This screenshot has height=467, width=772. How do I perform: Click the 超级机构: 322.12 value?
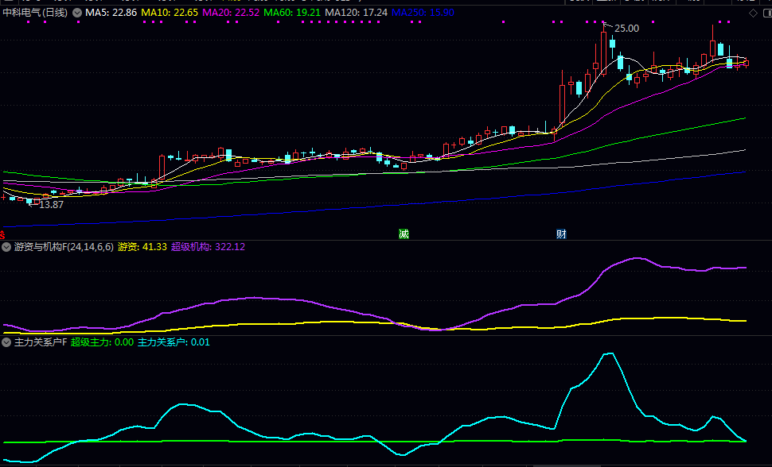208,247
